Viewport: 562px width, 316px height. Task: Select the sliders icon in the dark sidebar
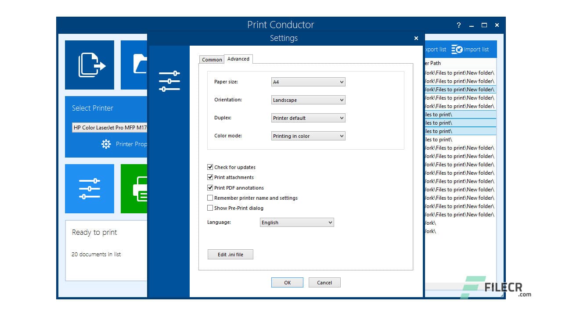coord(169,80)
